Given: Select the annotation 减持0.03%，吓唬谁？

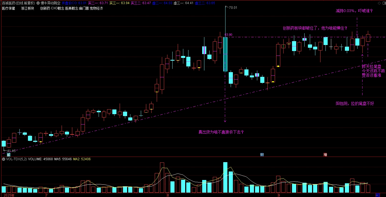Looking at the screenshot, I should click(354, 11).
